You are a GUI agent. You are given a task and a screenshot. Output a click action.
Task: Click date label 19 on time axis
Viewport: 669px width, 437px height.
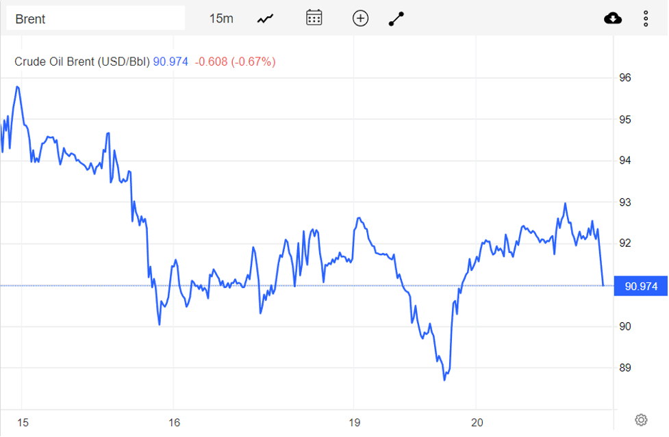point(354,423)
